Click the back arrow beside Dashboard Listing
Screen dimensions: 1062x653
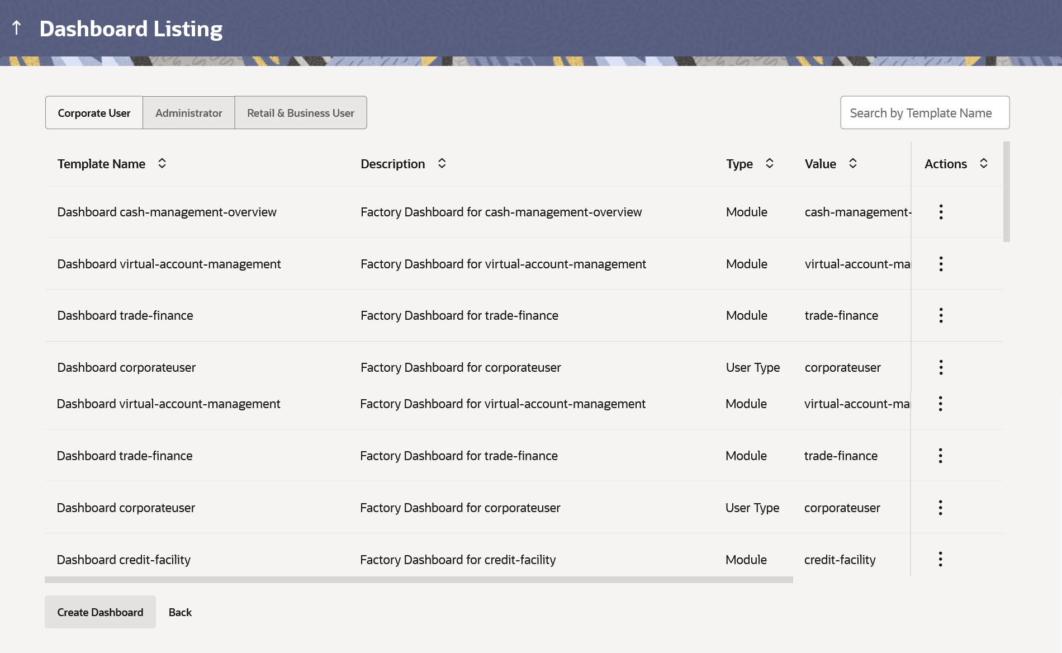[17, 27]
